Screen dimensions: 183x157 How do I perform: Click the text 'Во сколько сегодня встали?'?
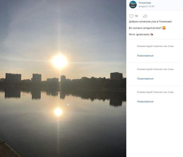point(145,28)
